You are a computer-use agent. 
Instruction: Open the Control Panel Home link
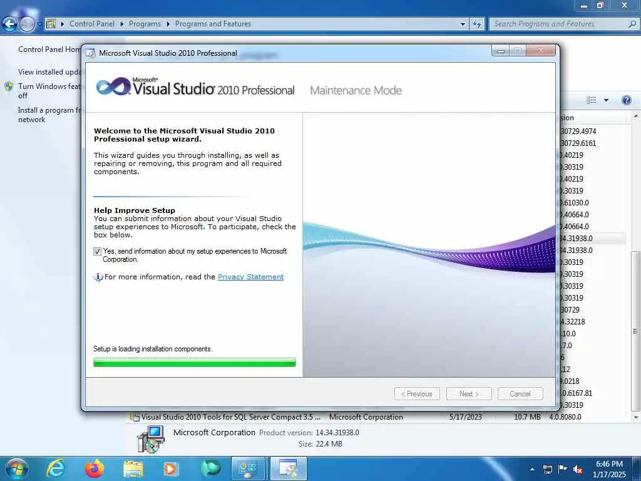(x=49, y=49)
